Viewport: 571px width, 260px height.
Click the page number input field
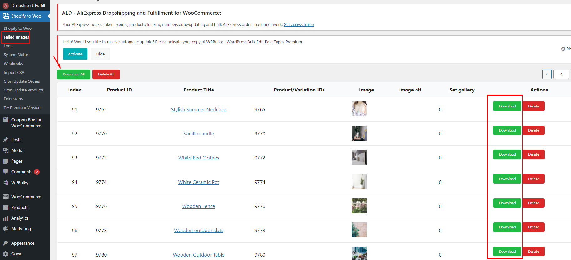click(x=561, y=74)
